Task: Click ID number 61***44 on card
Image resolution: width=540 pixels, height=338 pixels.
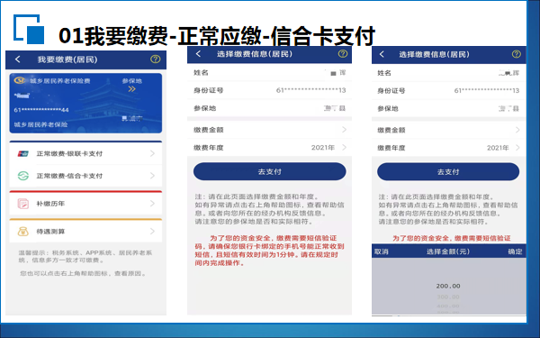Action: point(41,110)
